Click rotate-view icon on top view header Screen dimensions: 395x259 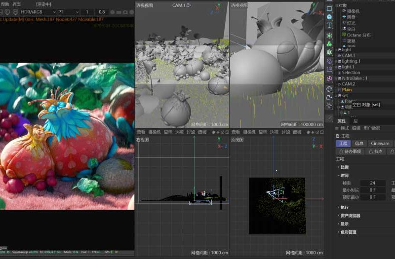tap(317, 132)
